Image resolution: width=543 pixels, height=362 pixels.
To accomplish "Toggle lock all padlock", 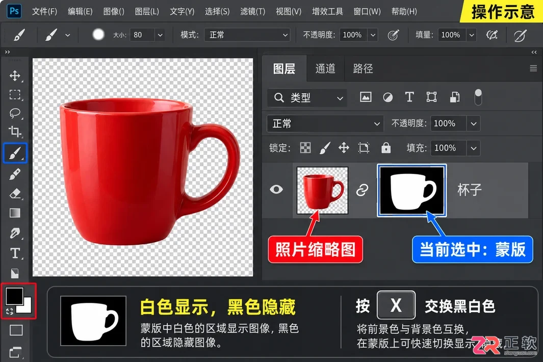I will [386, 148].
